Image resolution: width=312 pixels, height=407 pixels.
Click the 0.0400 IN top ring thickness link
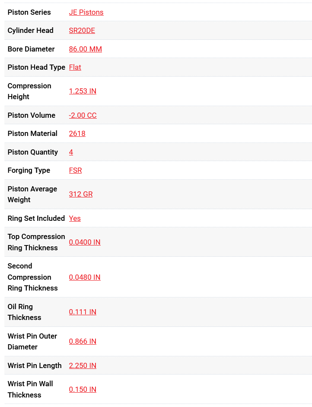[84, 242]
